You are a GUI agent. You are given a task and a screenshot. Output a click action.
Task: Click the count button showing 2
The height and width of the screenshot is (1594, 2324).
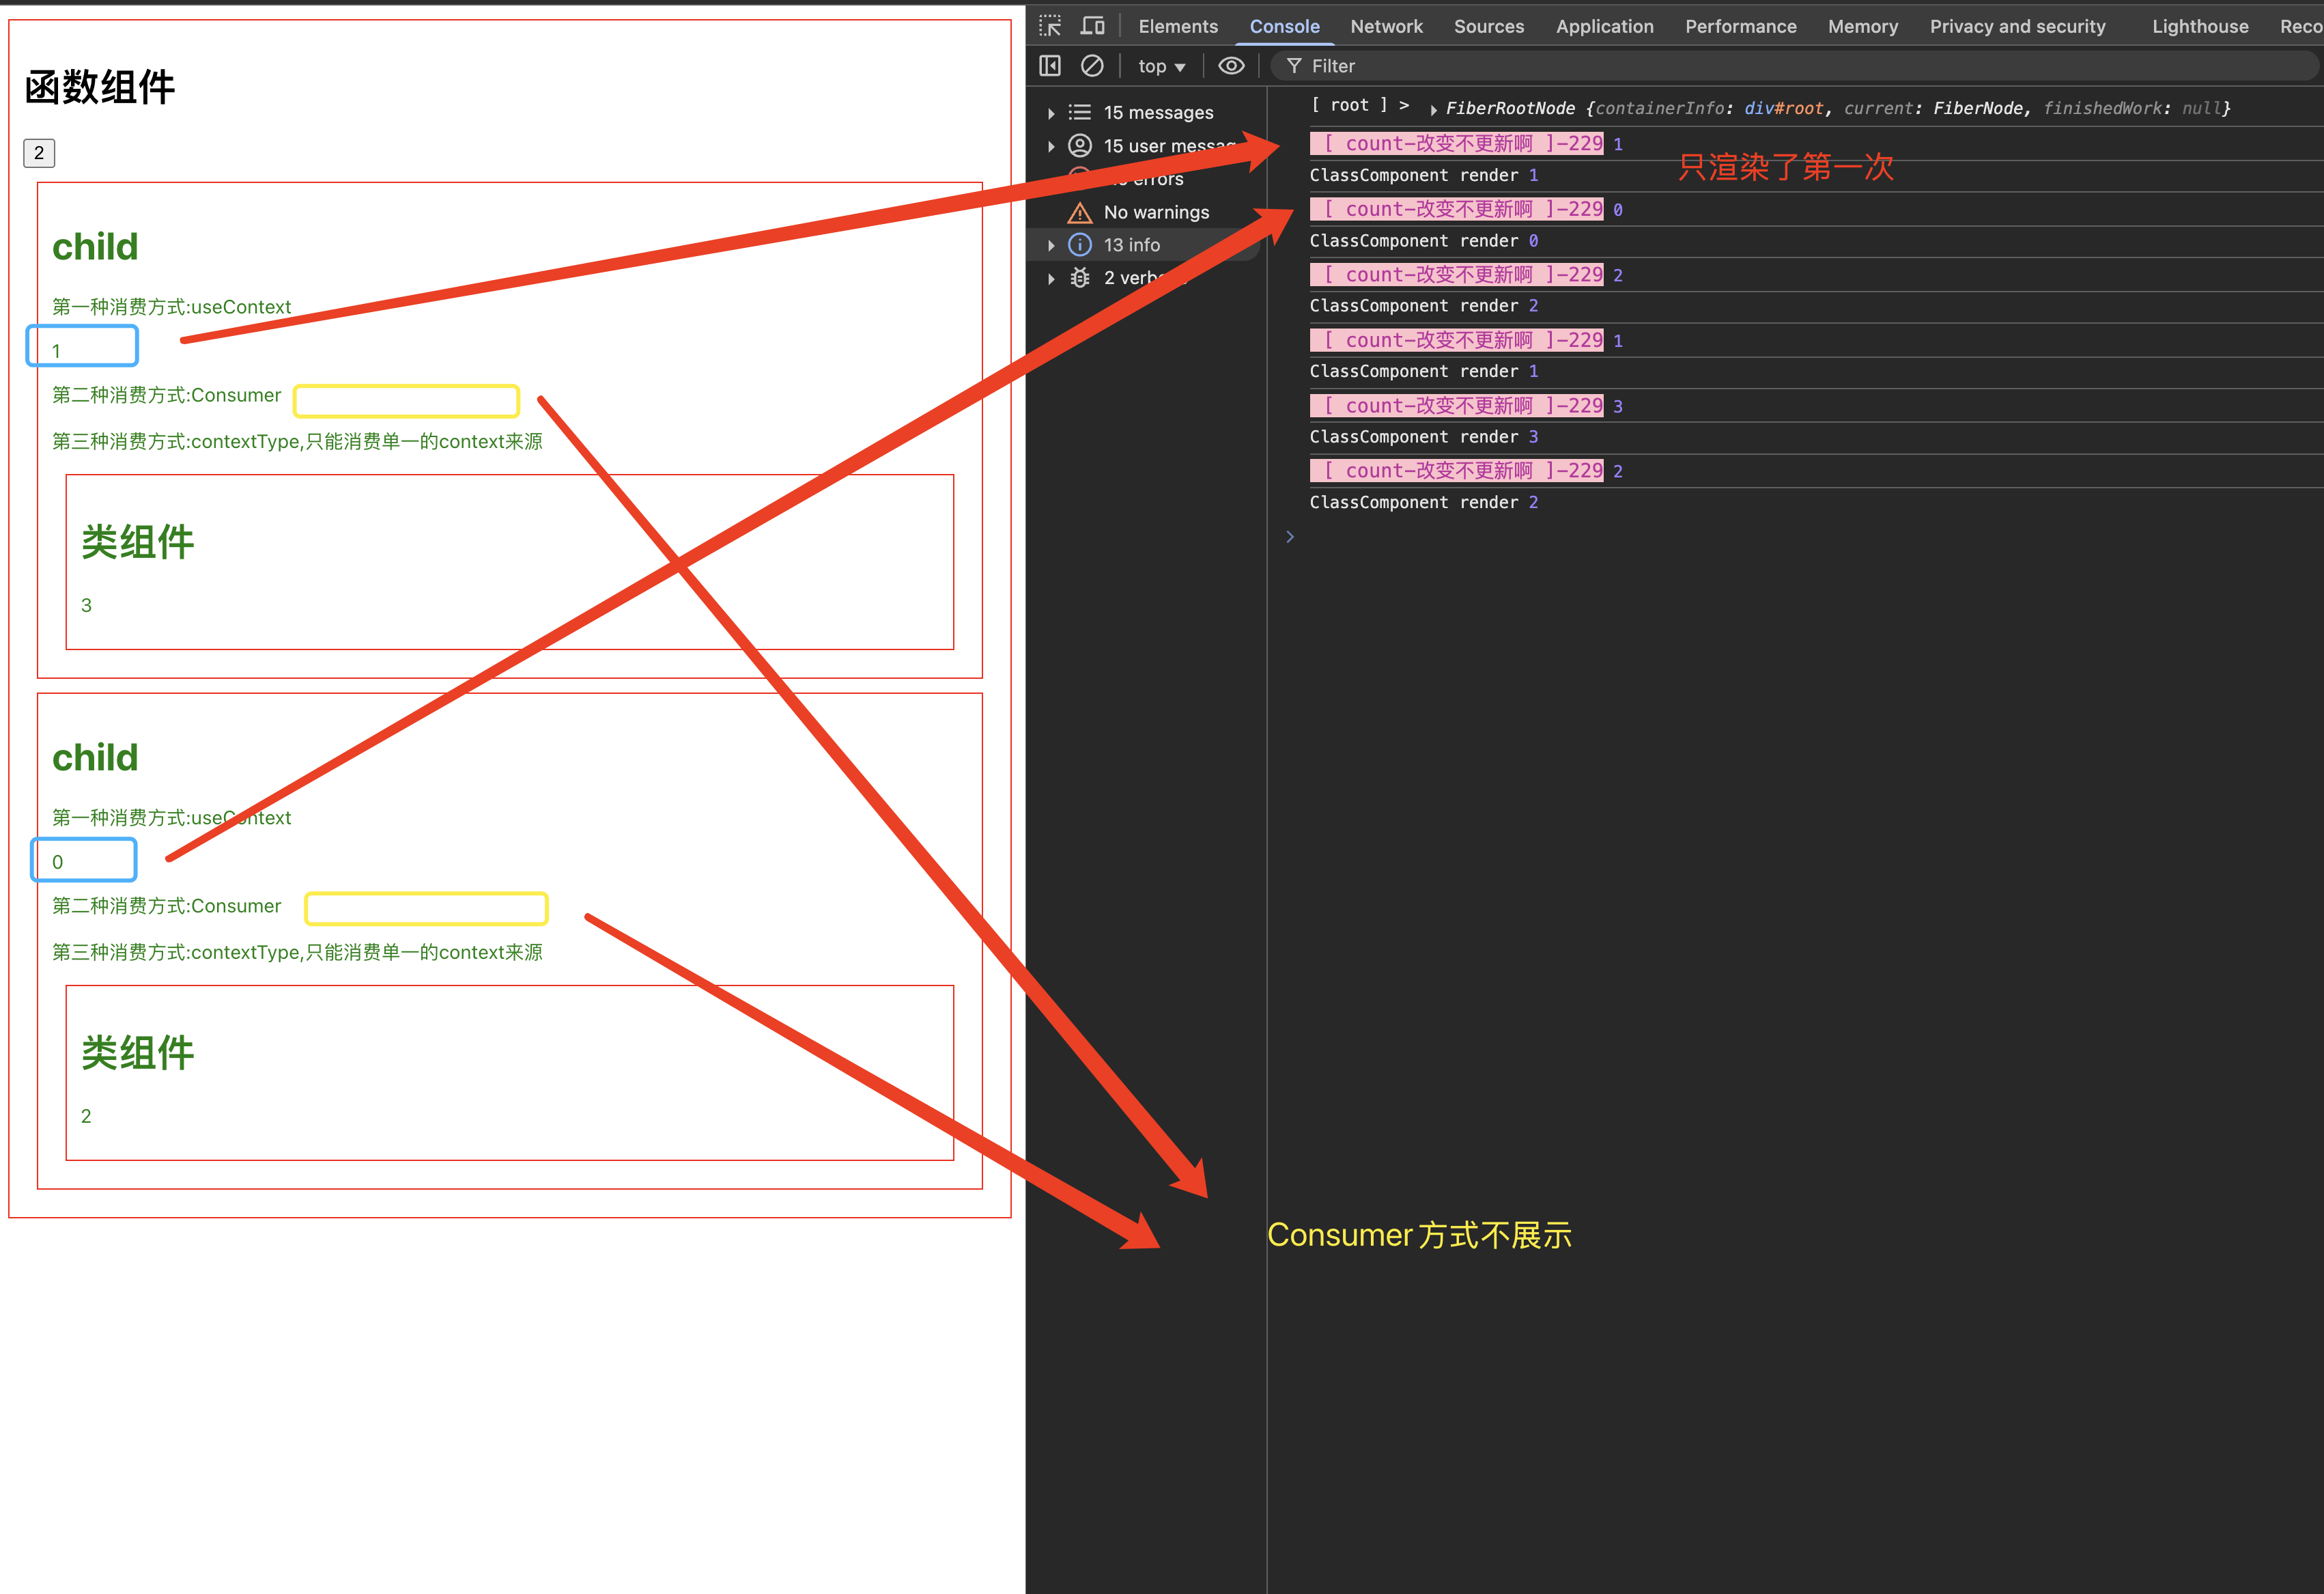click(x=39, y=153)
